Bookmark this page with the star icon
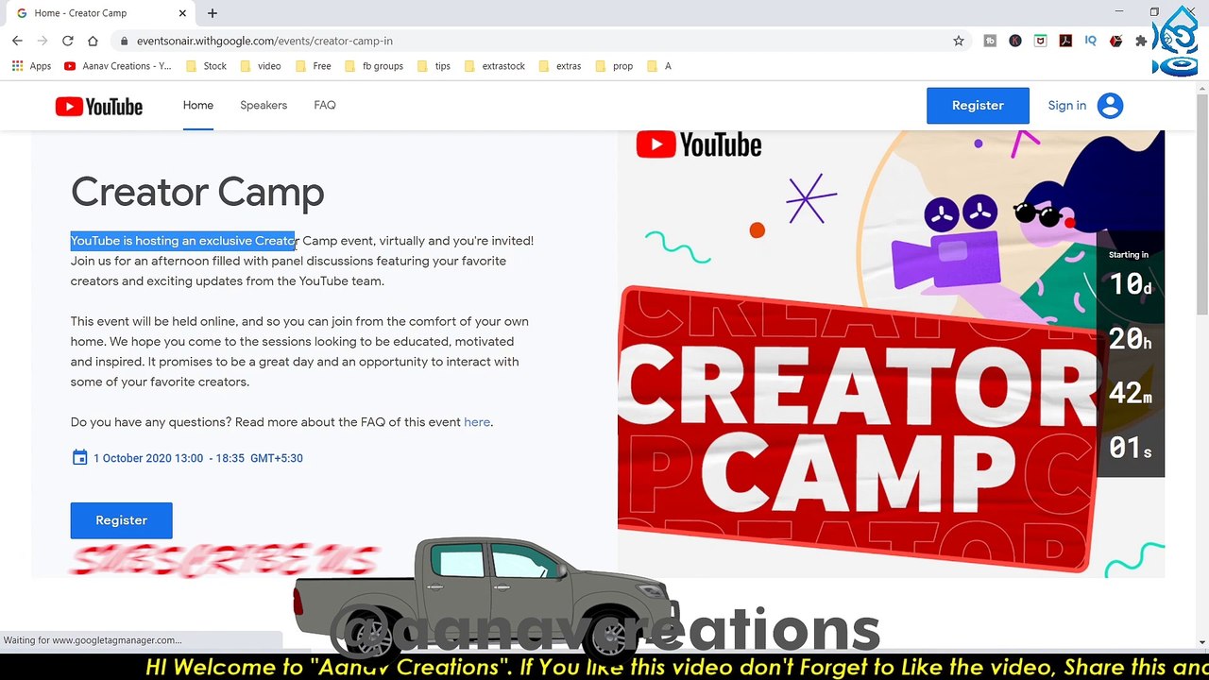The height and width of the screenshot is (680, 1209). point(959,41)
